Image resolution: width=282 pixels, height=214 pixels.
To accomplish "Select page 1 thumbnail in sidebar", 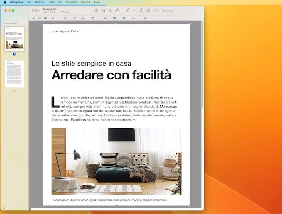I will pos(14,39).
